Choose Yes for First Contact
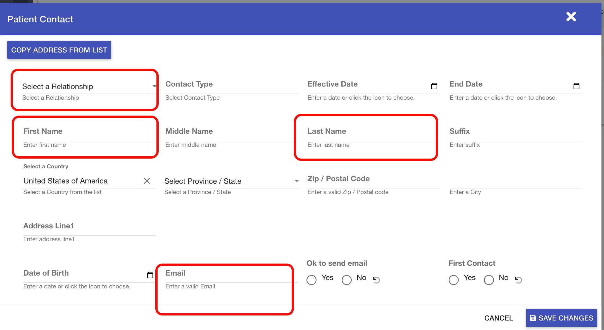Image resolution: width=604 pixels, height=330 pixels. (454, 280)
